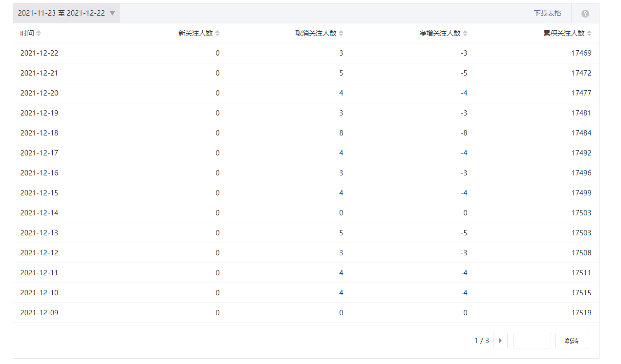The width and height of the screenshot is (621, 364).
Task: Click the 跳转 button
Action: 572,341
